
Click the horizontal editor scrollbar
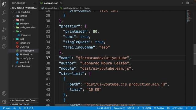[x=103, y=105]
